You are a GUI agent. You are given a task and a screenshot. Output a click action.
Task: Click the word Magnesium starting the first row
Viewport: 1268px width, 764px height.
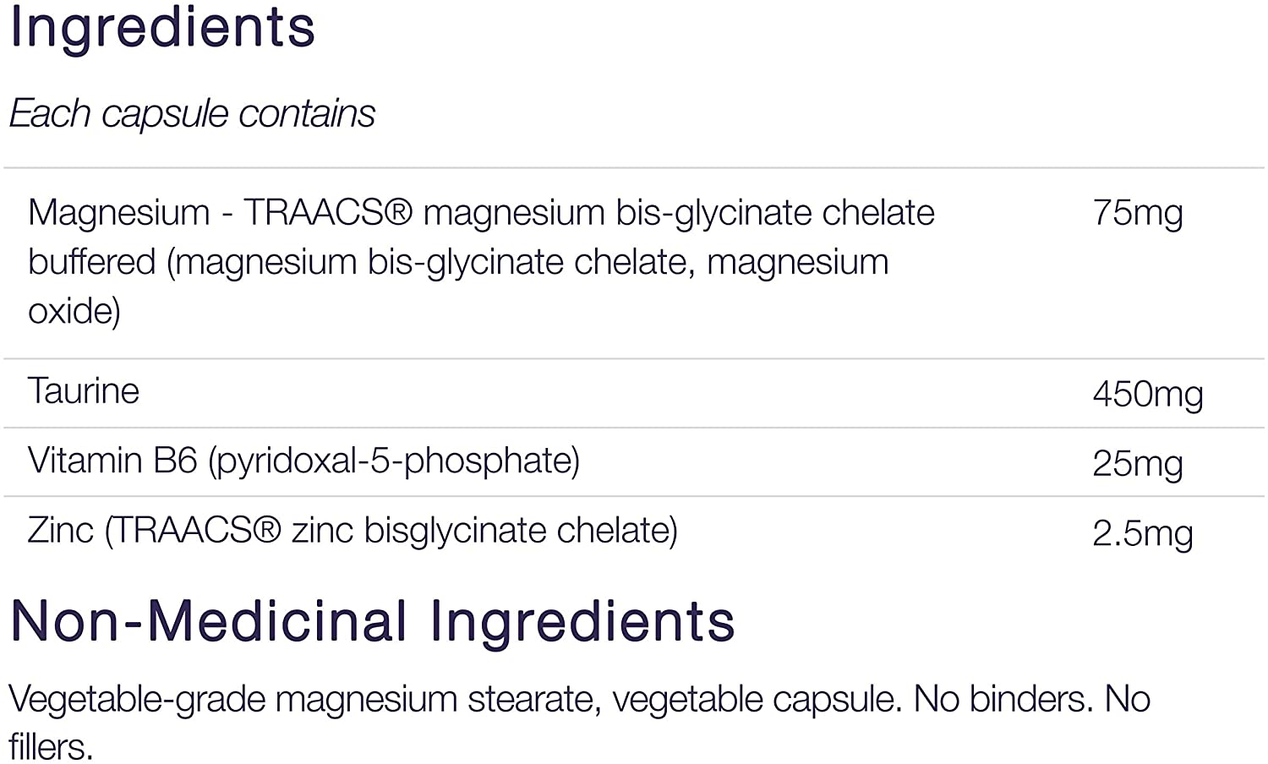click(118, 212)
